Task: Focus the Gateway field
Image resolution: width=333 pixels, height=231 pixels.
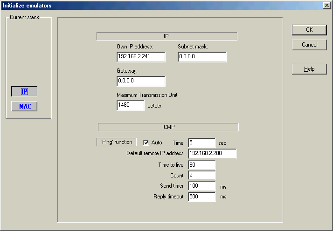Action: pos(141,81)
